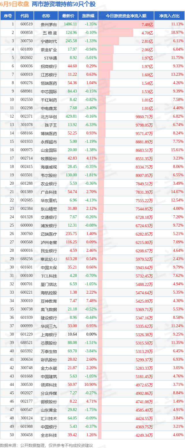Click stock name 农业银行
Image resolution: width=185 pixels, height=448 pixels.
coord(49,184)
